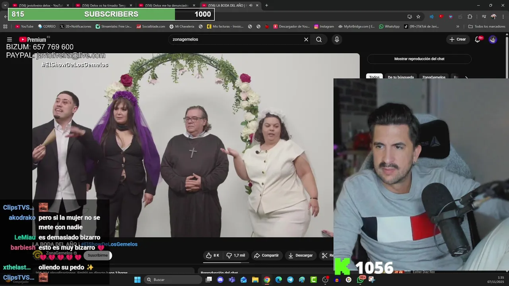Open Chrome extensions puzzle icon
Screen dimensions: 509x286
(x=470, y=17)
